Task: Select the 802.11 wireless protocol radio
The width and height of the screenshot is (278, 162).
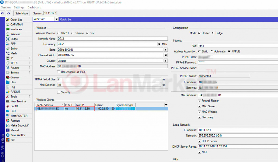Action: tap(59, 33)
